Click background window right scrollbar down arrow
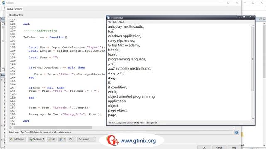266x149 pixels. [x=264, y=145]
